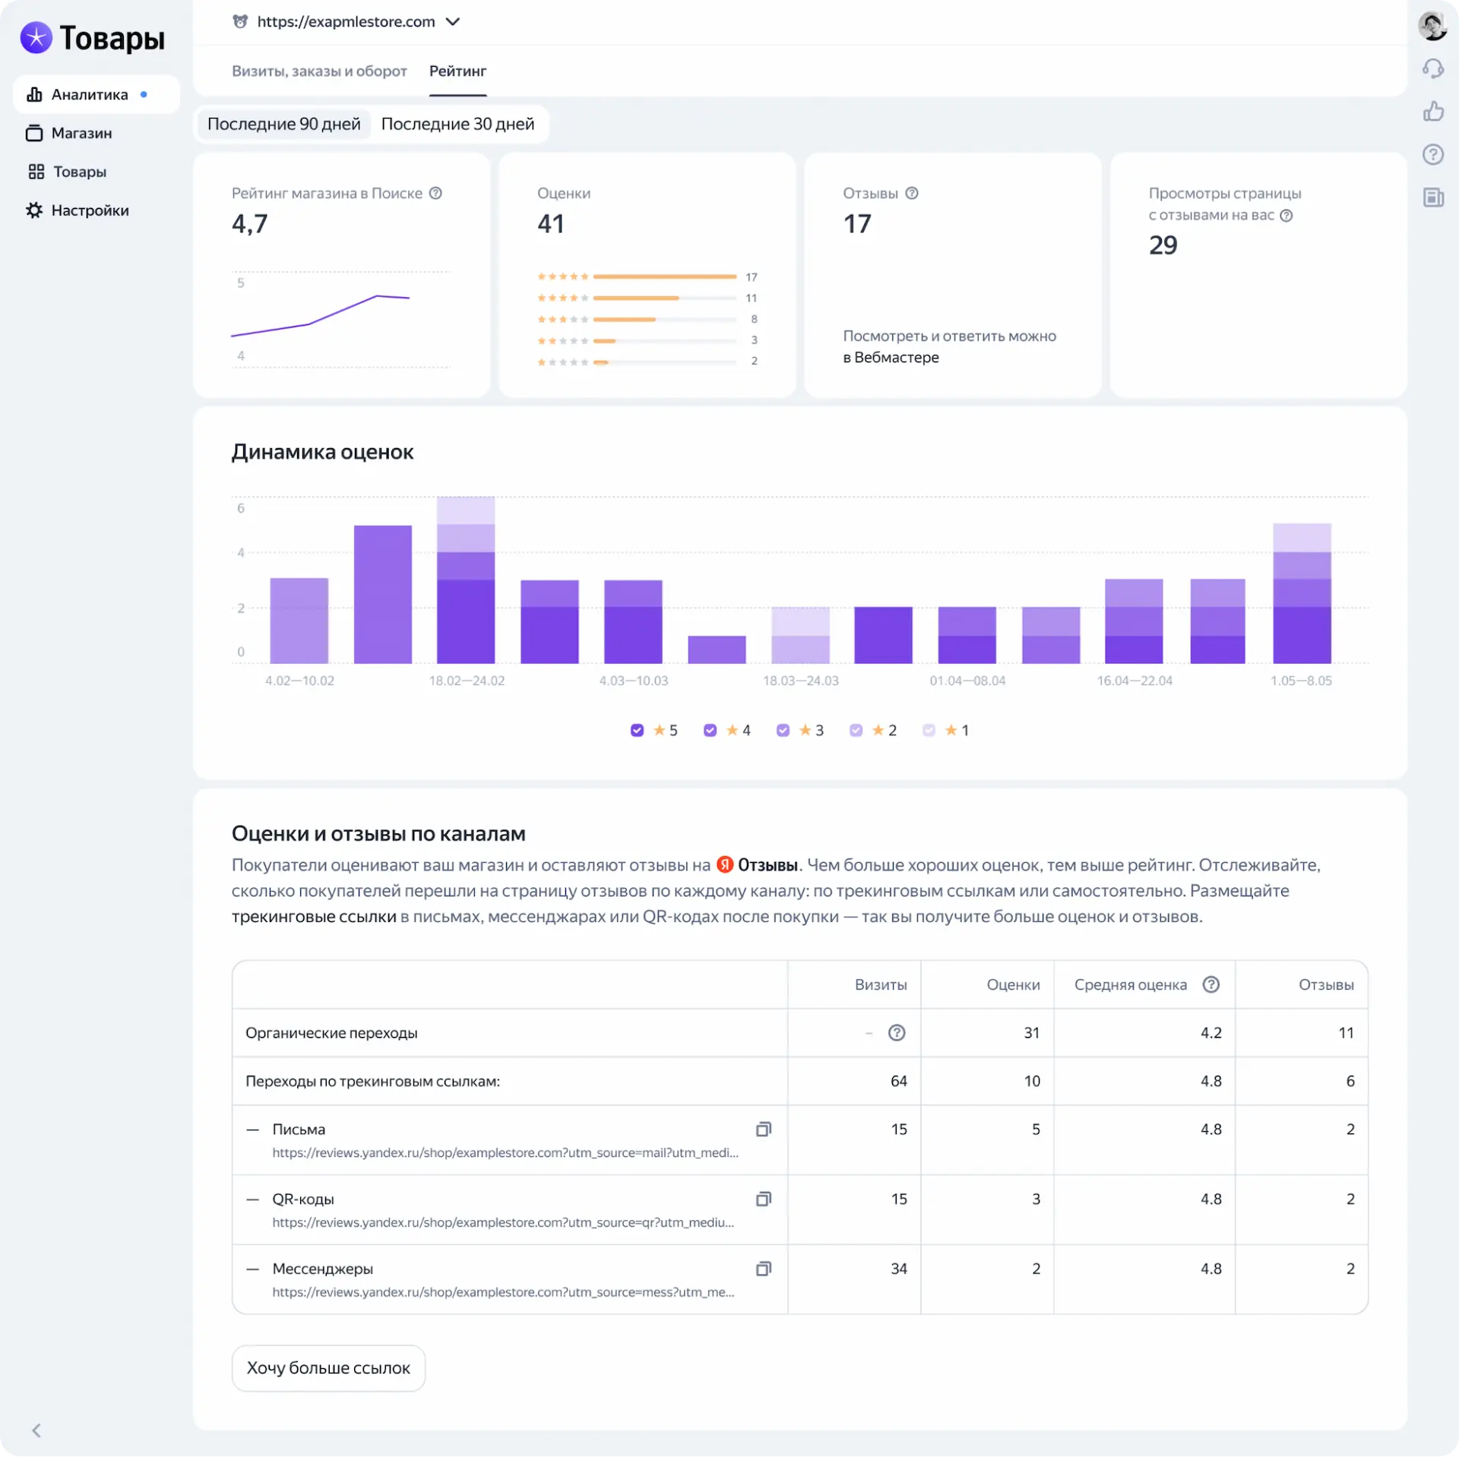This screenshot has height=1457, width=1459.
Task: Select Последние 30 дней period
Action: coord(457,124)
